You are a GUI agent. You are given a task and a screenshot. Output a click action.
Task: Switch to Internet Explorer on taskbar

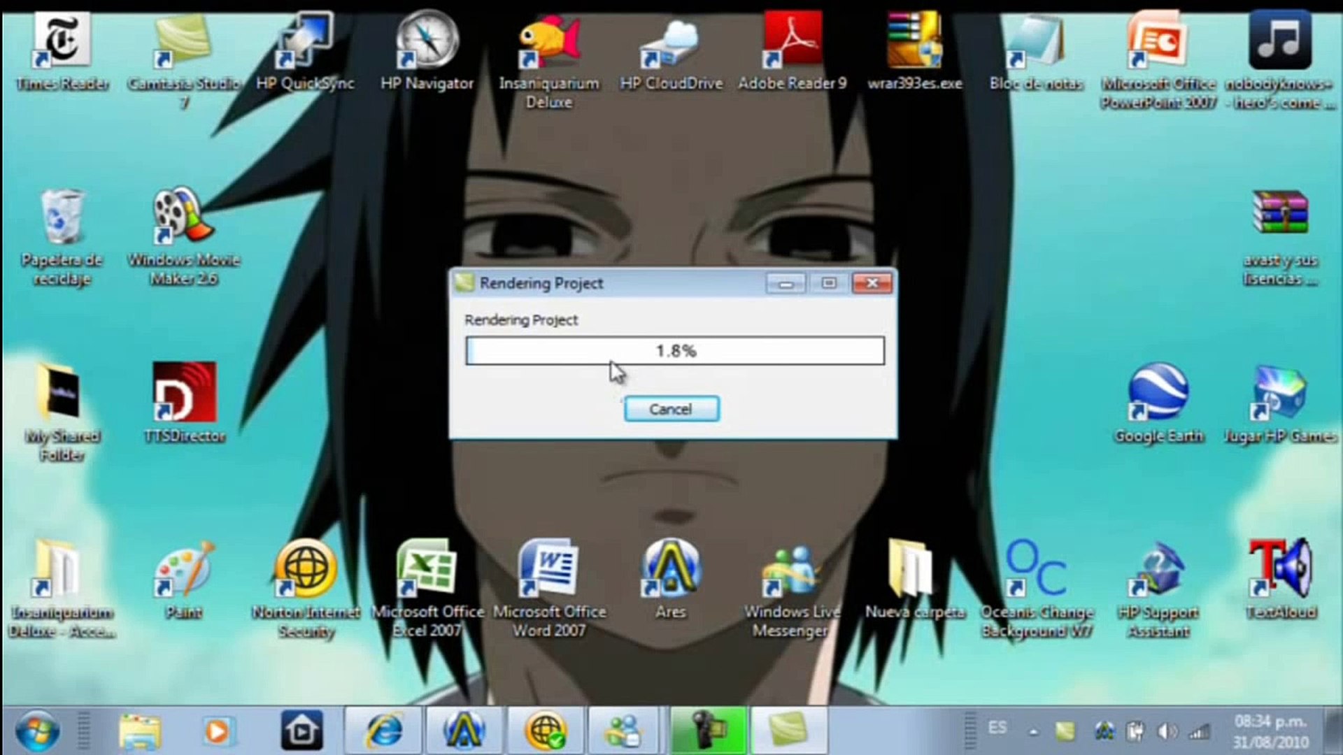coord(383,731)
